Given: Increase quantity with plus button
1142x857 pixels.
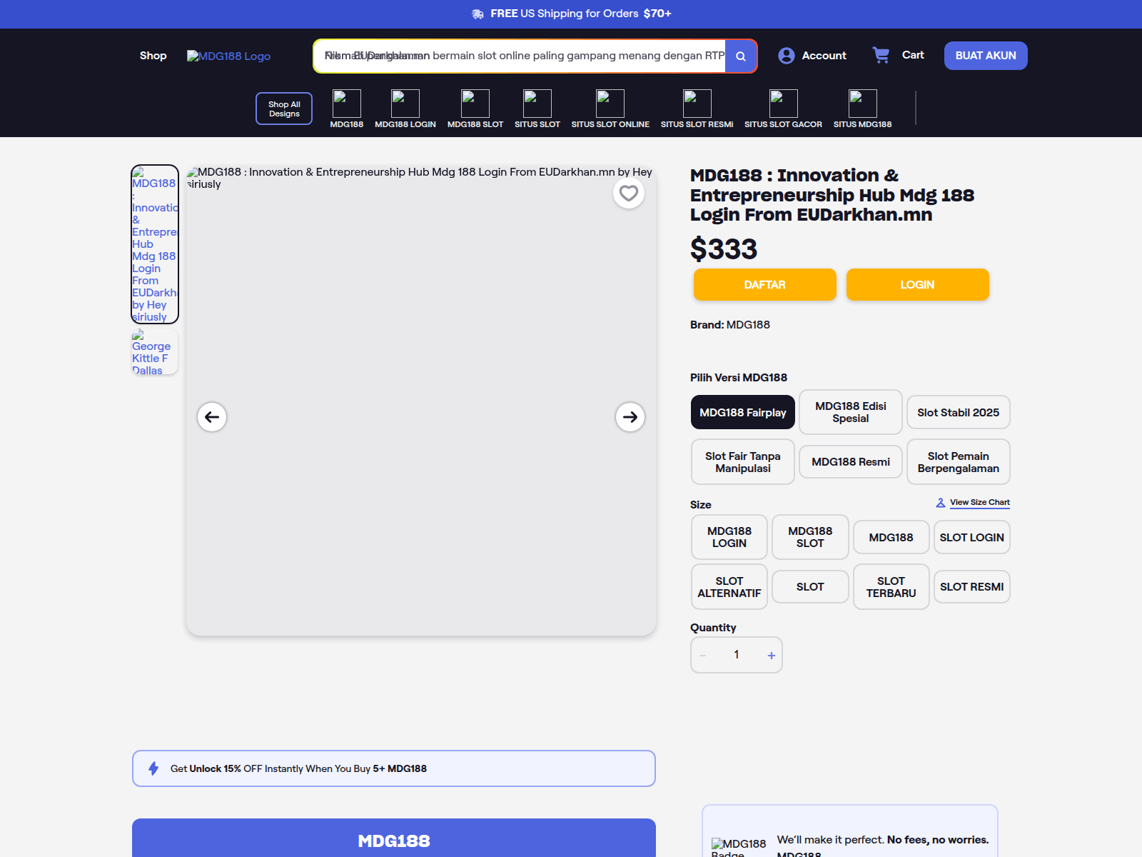Looking at the screenshot, I should [772, 655].
